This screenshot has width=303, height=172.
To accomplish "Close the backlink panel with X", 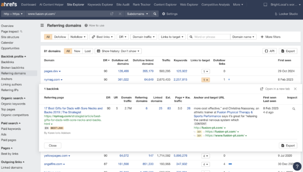I will [x=295, y=89].
